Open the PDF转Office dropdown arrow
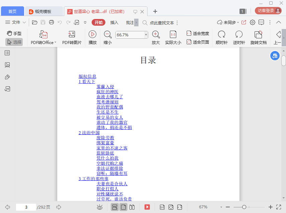286x213 pixels. pos(55,42)
